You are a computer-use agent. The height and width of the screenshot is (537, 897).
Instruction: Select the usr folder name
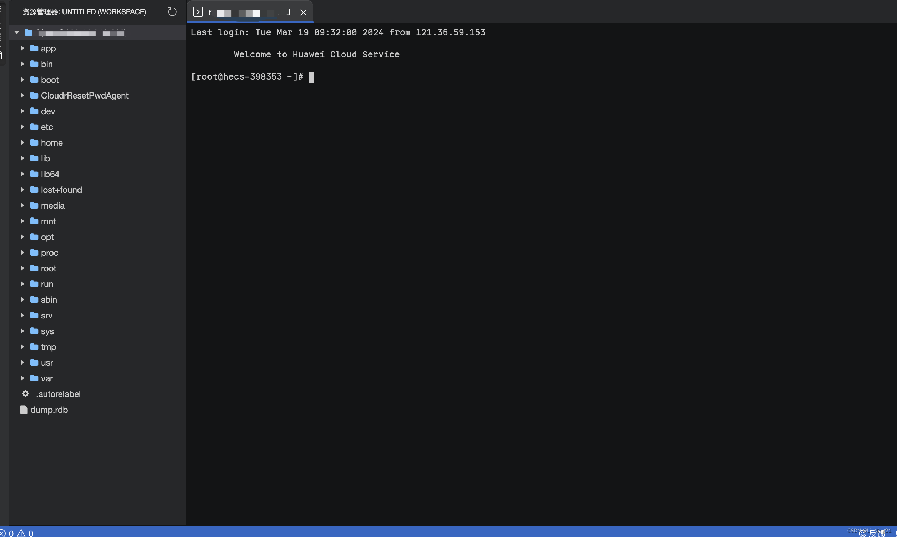(x=47, y=363)
